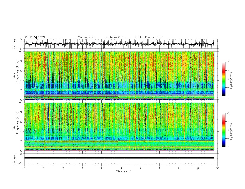This screenshot has height=189, width=245.
Task: Click the "-3" tick on the upper color bar
Action: (x=228, y=62)
